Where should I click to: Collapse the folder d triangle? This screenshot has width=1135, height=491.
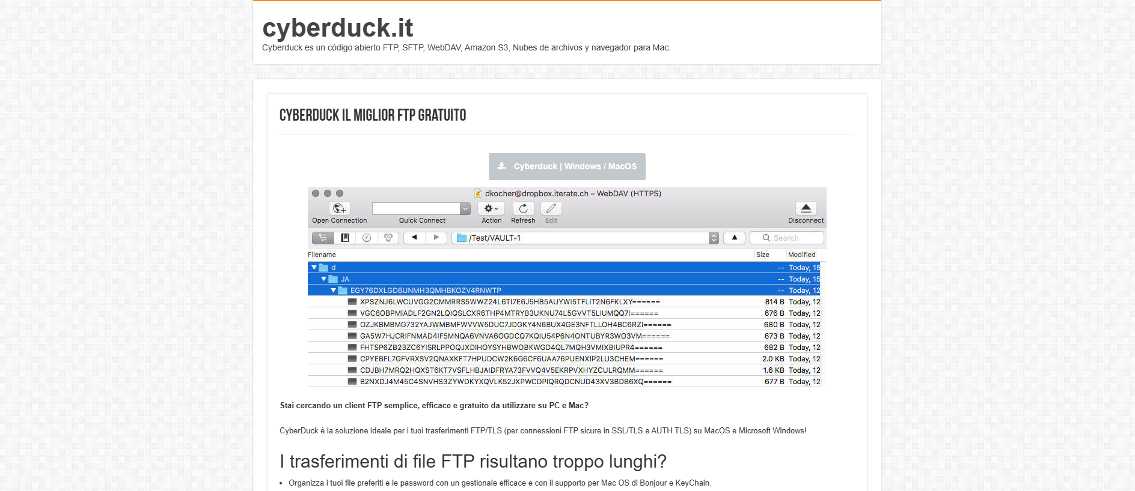point(314,268)
